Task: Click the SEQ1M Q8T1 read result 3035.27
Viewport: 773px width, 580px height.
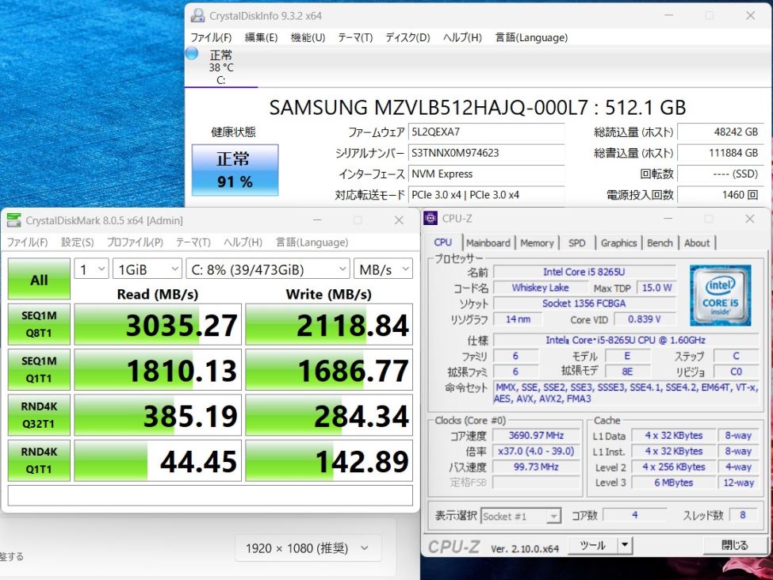Action: point(158,324)
